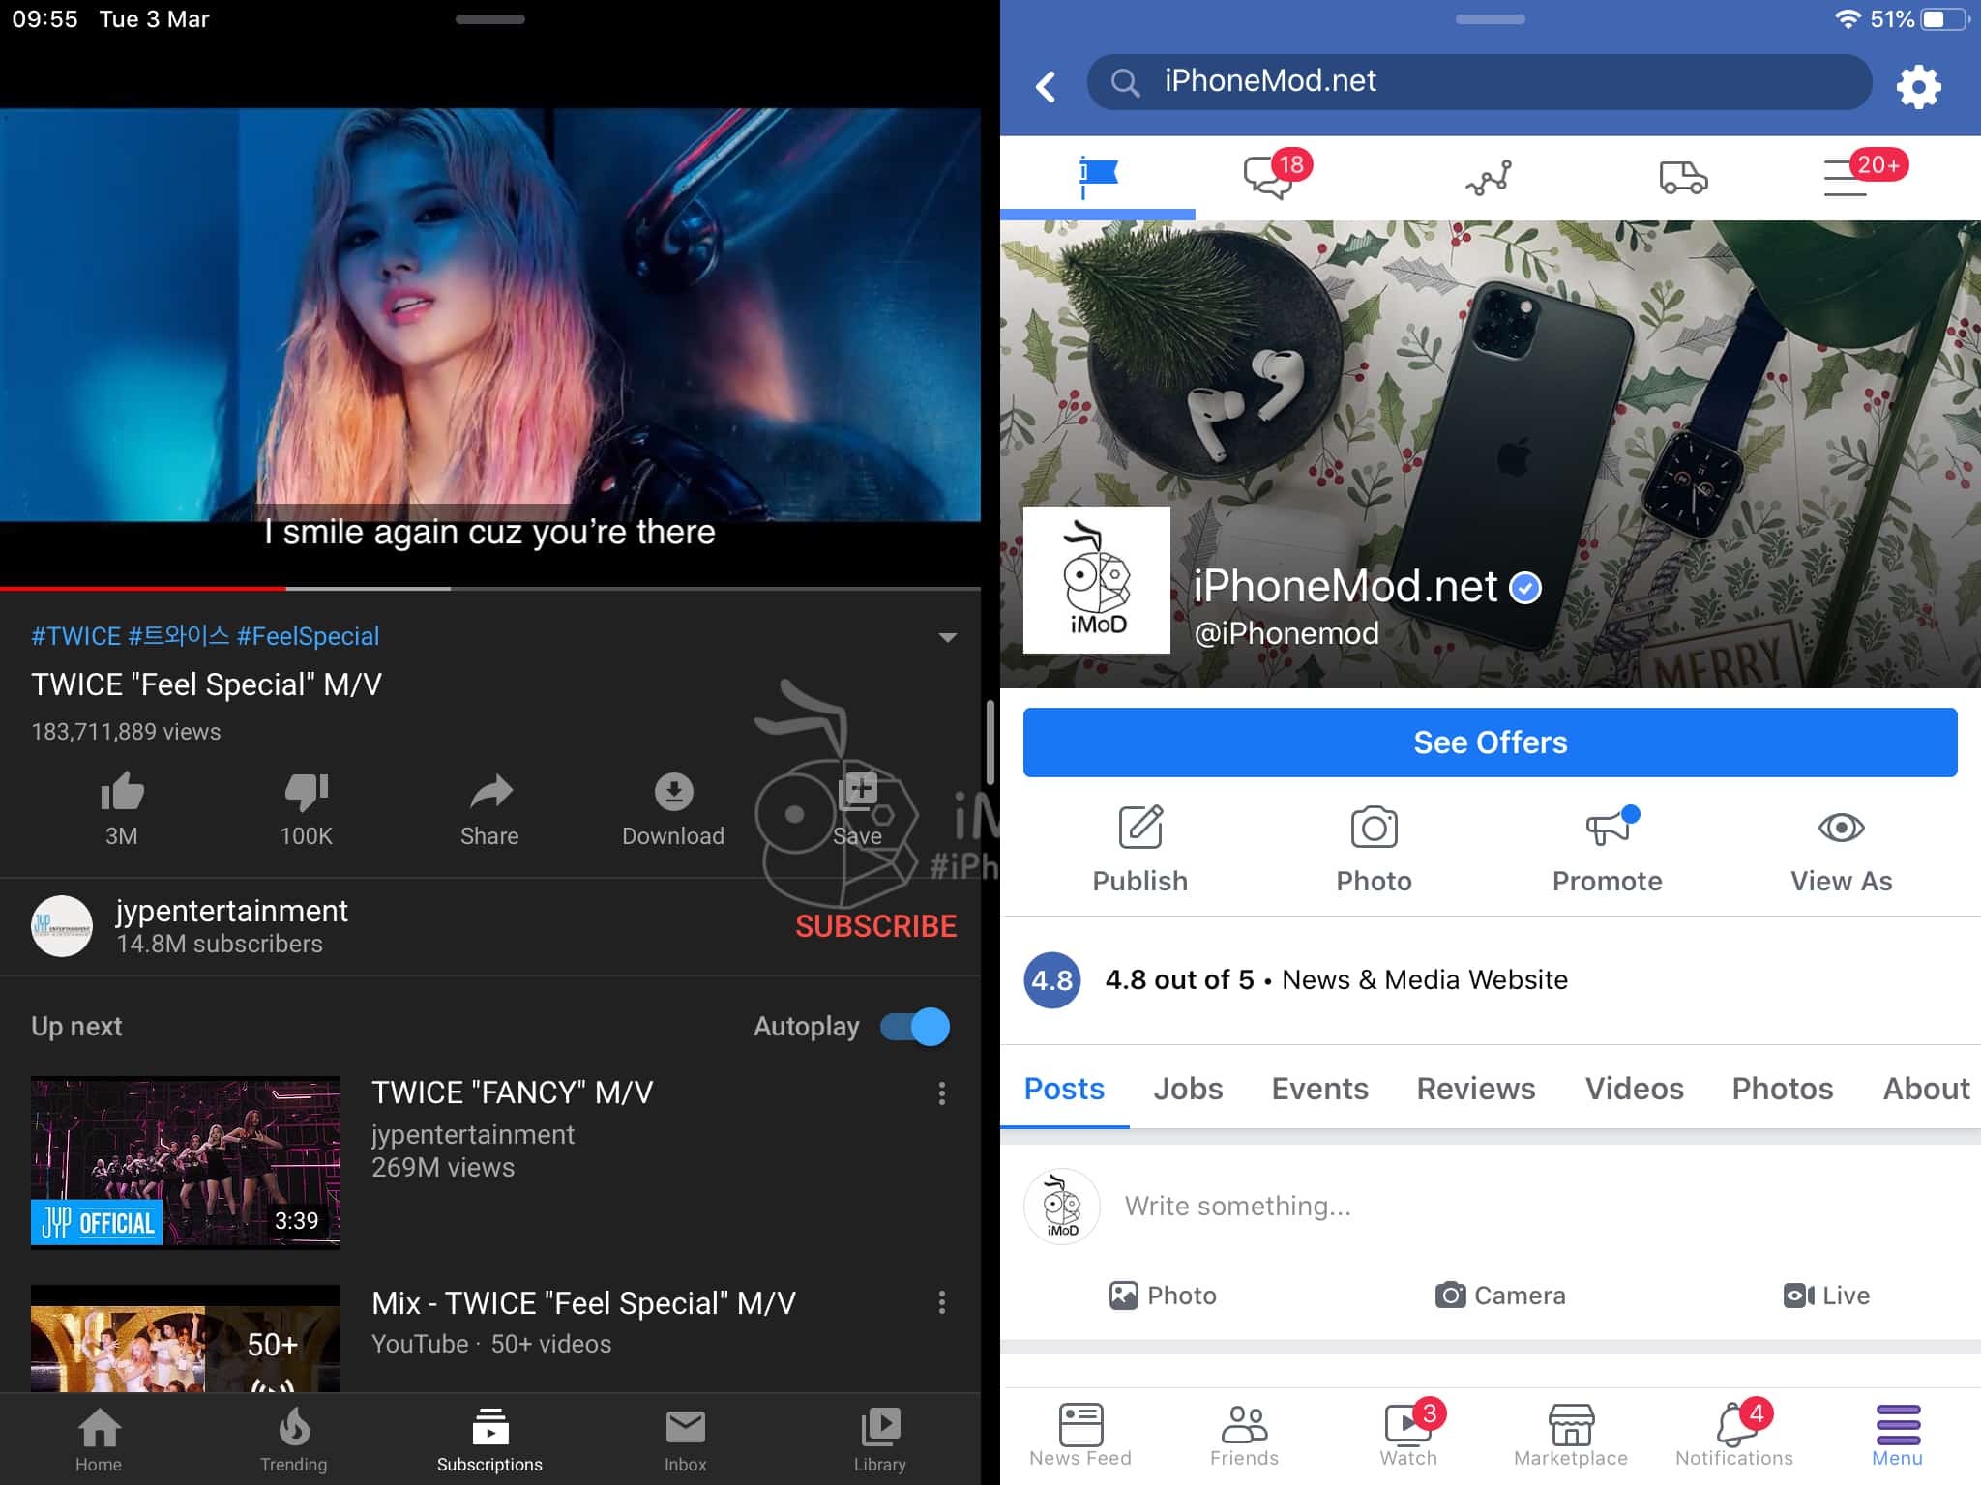Tap the battery status indicator
Image resolution: width=1981 pixels, height=1485 pixels.
pyautogui.click(x=1943, y=19)
